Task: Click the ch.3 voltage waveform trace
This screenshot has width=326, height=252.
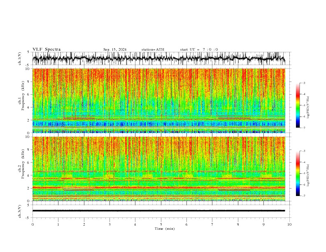Action: point(158,211)
